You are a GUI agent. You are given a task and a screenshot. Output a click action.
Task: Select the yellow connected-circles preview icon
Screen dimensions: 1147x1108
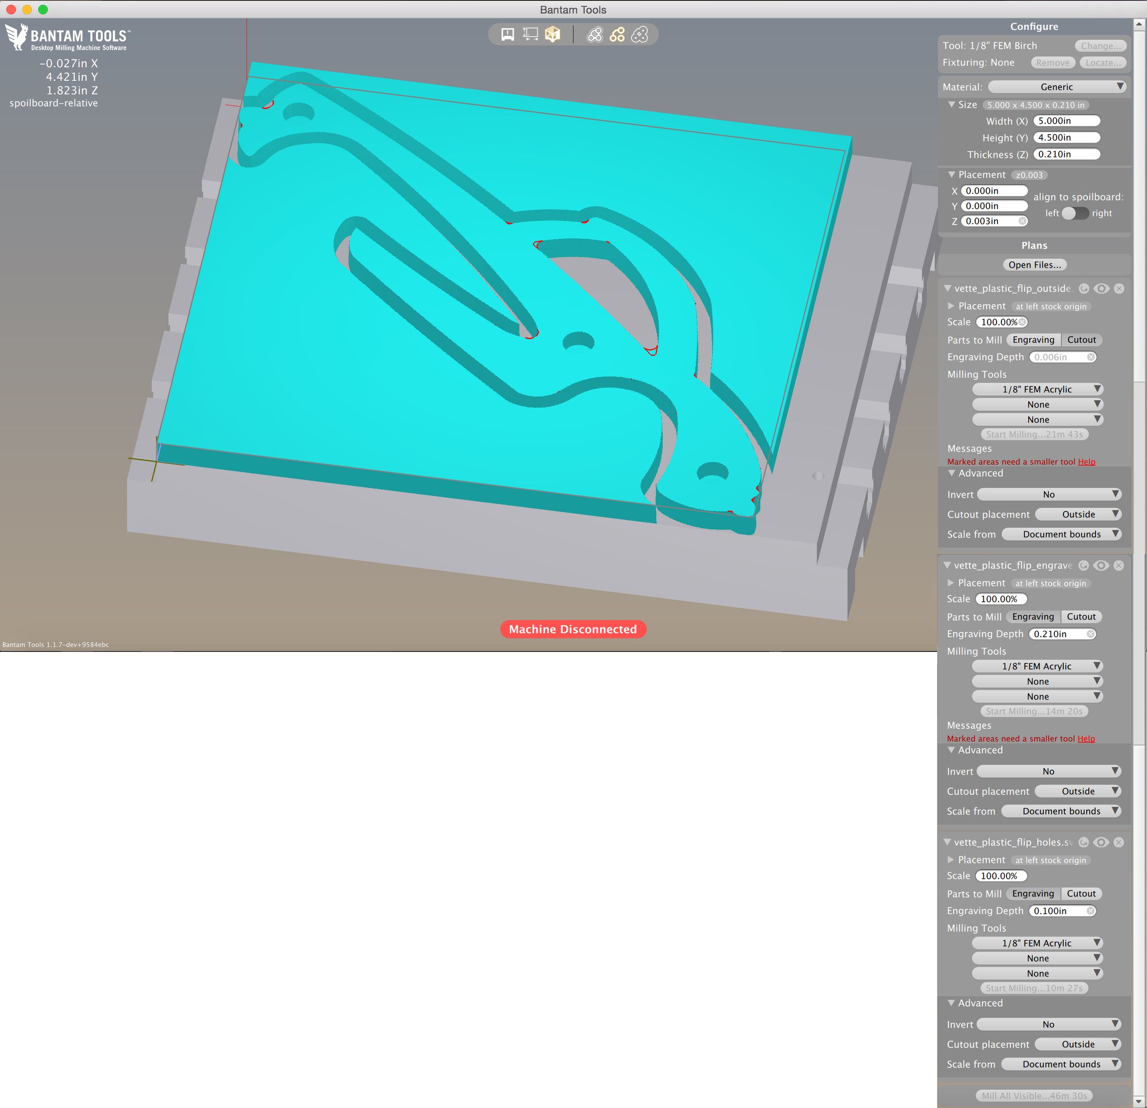[x=617, y=34]
